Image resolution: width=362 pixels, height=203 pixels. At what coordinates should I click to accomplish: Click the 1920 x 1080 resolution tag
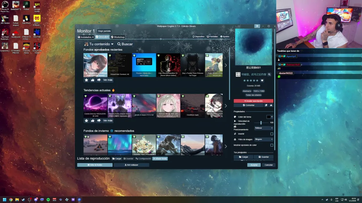click(x=259, y=91)
